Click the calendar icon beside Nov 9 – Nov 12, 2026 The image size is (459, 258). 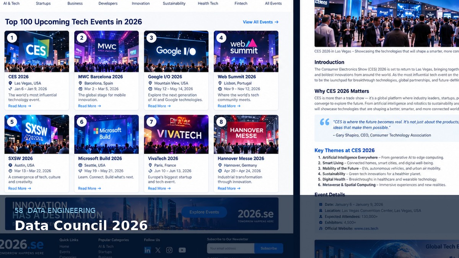click(x=220, y=89)
